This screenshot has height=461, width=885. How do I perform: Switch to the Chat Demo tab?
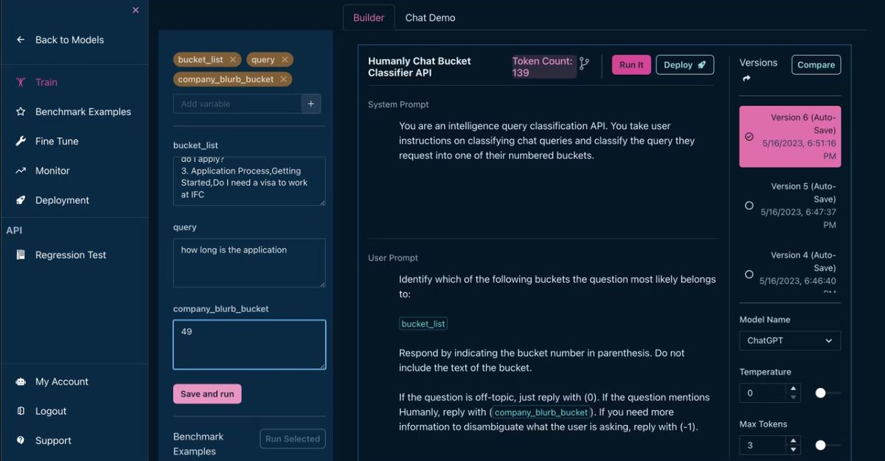(430, 18)
